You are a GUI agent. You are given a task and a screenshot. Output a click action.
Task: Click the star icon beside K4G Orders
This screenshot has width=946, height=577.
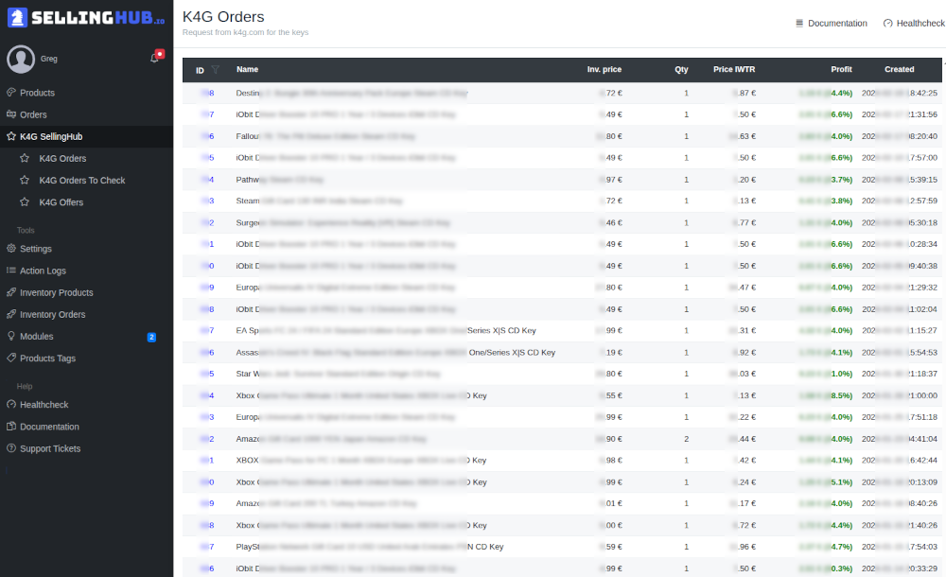(x=25, y=158)
